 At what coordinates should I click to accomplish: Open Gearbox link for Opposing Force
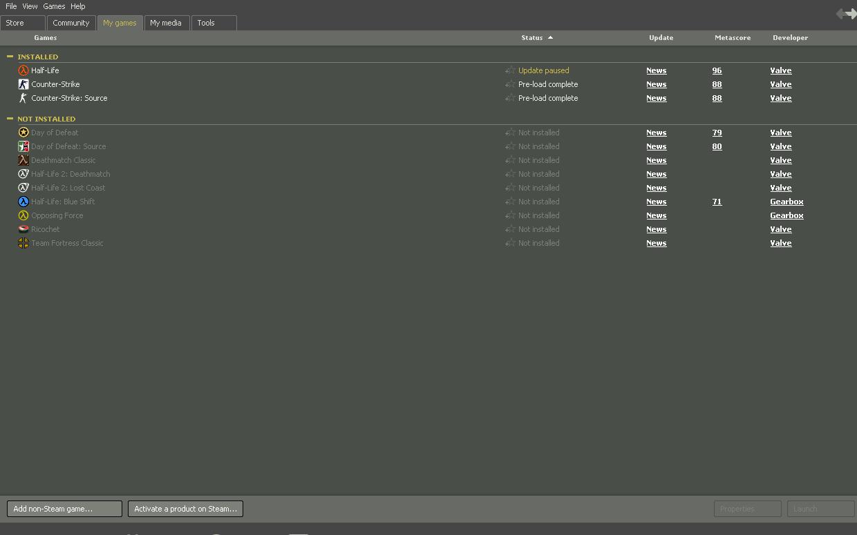(787, 215)
